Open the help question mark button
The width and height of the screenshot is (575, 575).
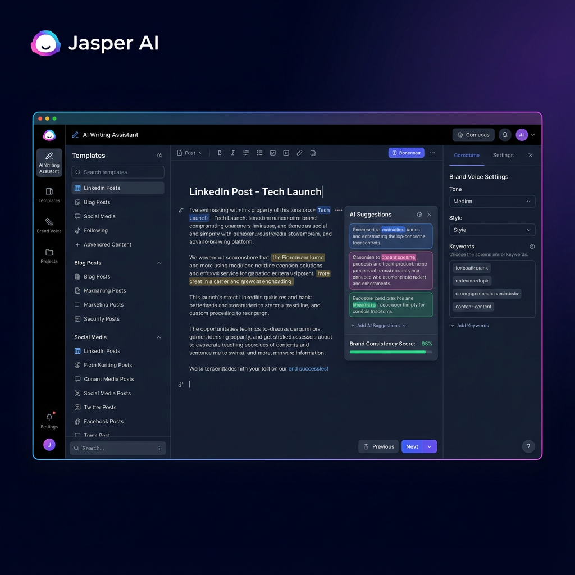pos(528,446)
